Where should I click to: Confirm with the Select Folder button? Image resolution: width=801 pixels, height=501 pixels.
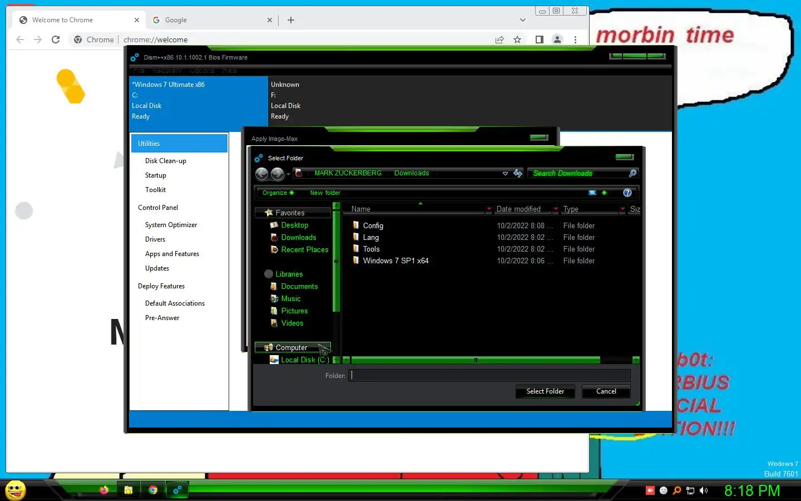(x=545, y=391)
